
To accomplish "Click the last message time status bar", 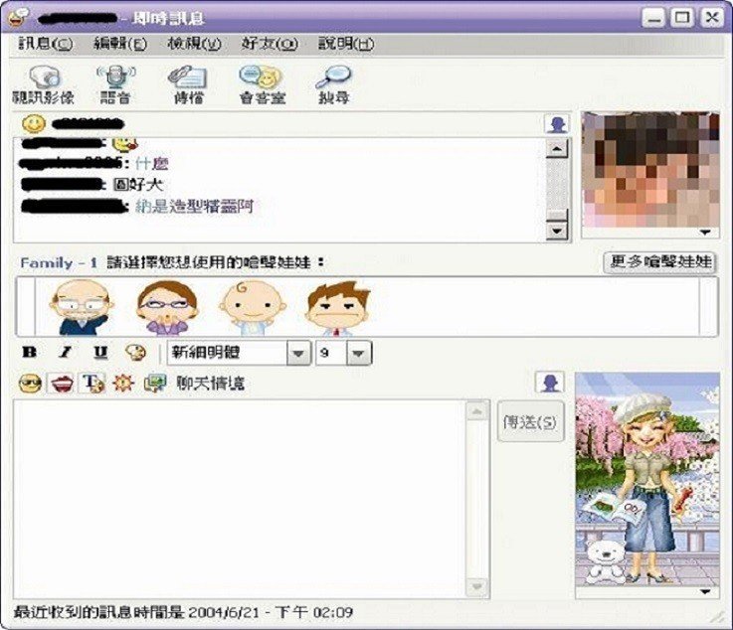I will tap(183, 612).
